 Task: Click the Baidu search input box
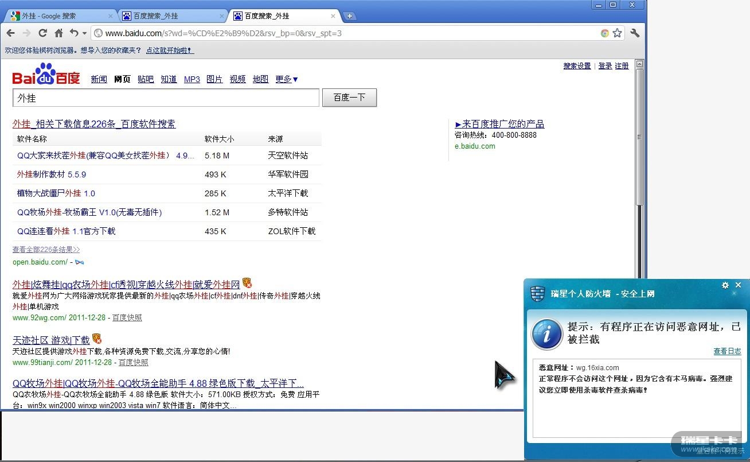coord(166,98)
